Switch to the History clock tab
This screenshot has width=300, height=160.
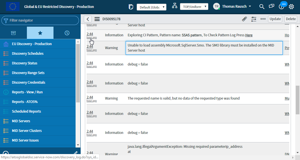click(x=67, y=33)
